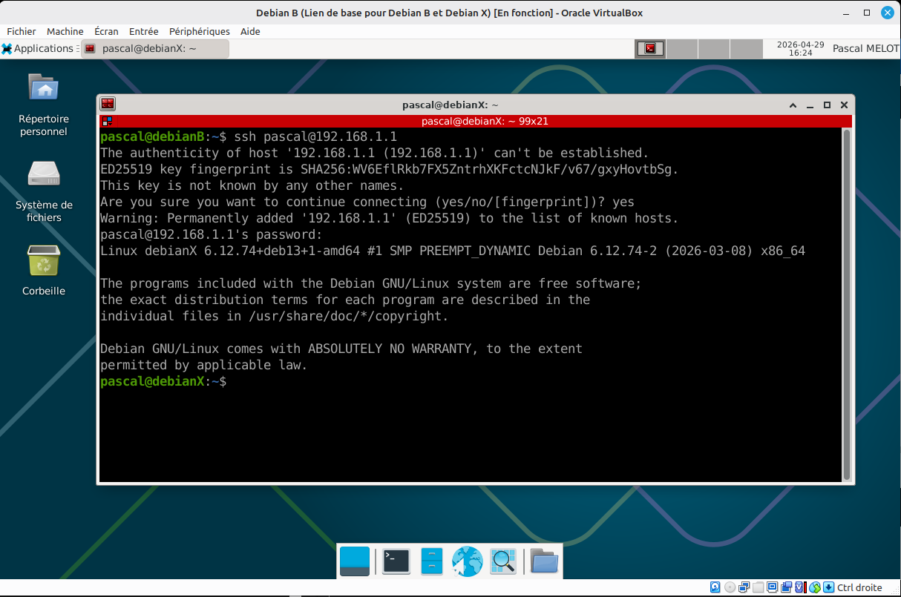Click the pascal@debianX:~$ prompt line
Viewport: 901px width, 597px height.
pyautogui.click(x=163, y=381)
